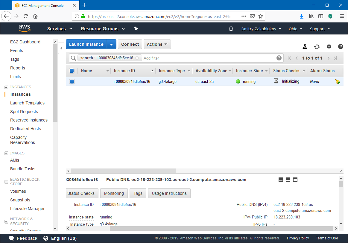Open the pin shortcuts icon in navbar

(136, 28)
